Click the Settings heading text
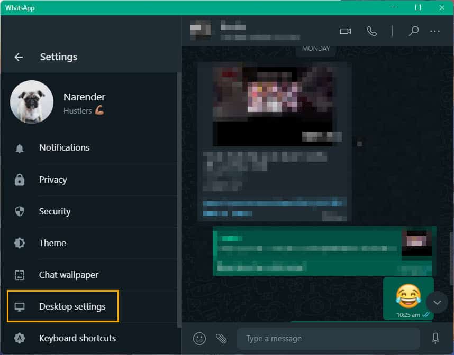This screenshot has height=355, width=454. tap(59, 57)
